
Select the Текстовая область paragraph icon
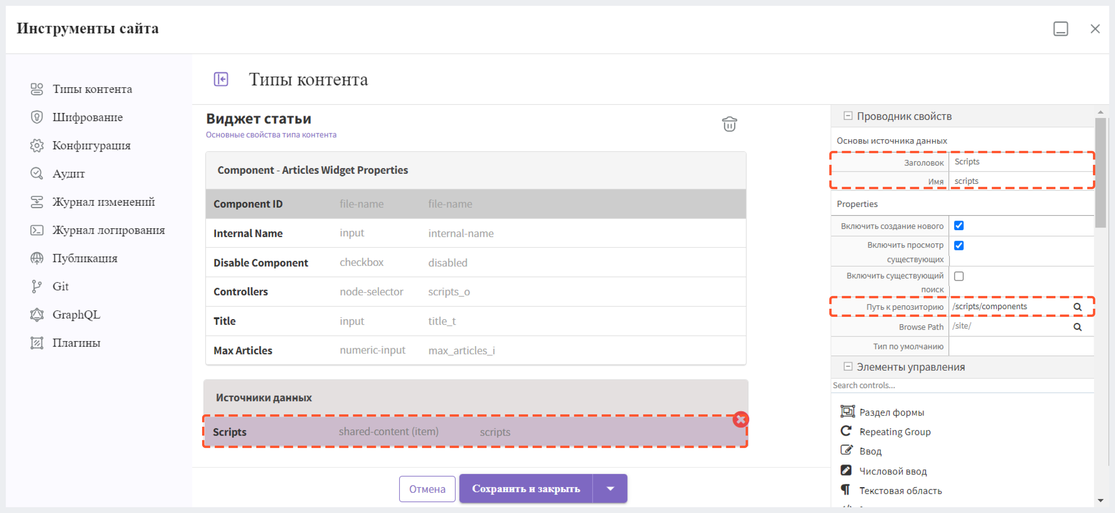click(x=845, y=490)
